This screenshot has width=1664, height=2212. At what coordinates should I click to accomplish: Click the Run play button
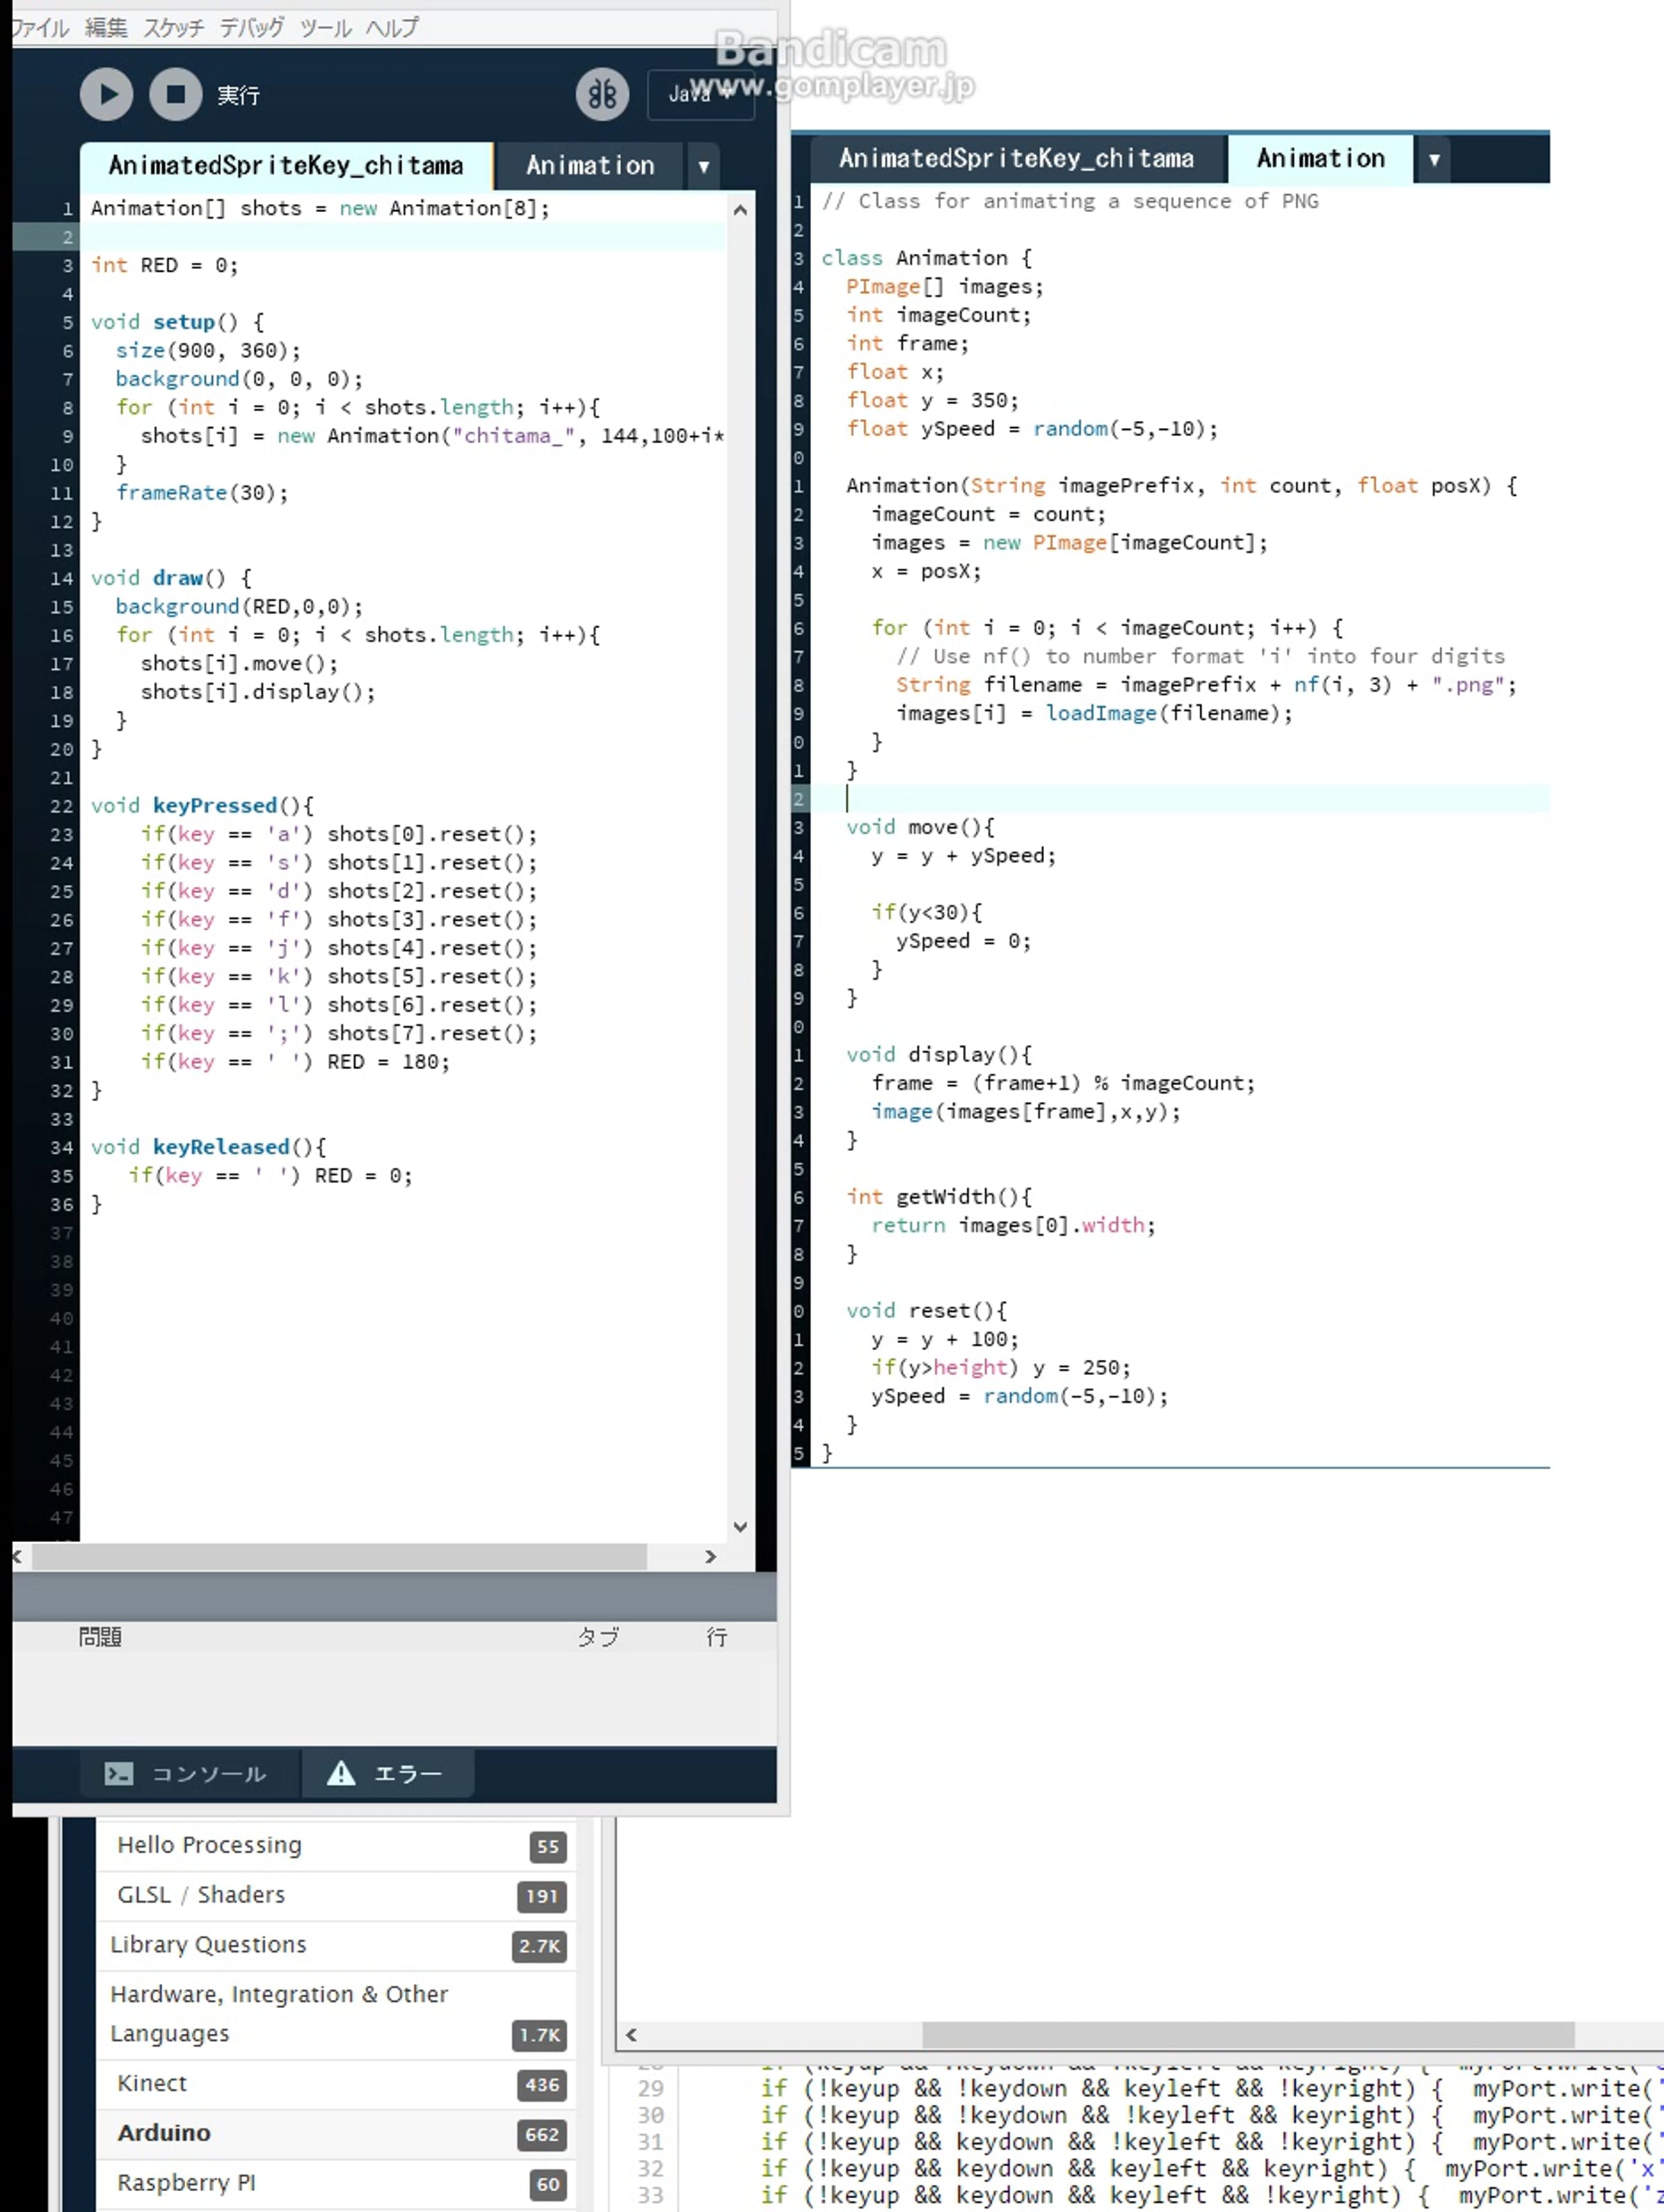pyautogui.click(x=106, y=95)
